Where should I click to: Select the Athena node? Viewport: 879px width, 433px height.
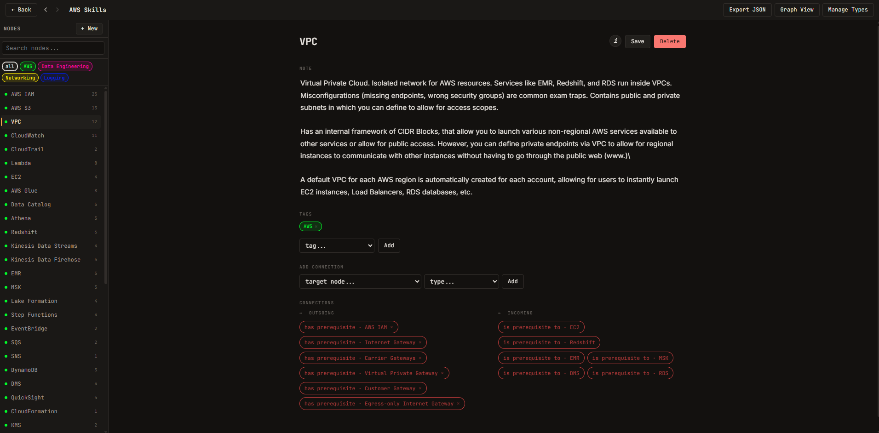coord(51,218)
